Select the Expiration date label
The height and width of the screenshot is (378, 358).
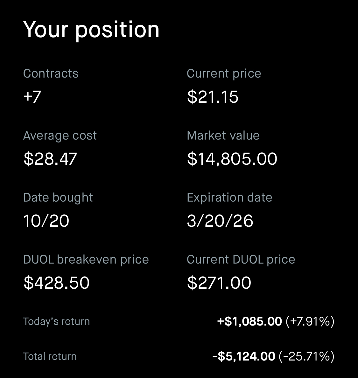(x=229, y=197)
